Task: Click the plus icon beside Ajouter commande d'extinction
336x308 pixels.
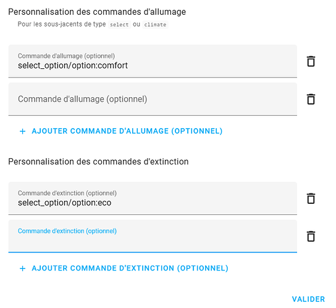Action: click(x=22, y=269)
